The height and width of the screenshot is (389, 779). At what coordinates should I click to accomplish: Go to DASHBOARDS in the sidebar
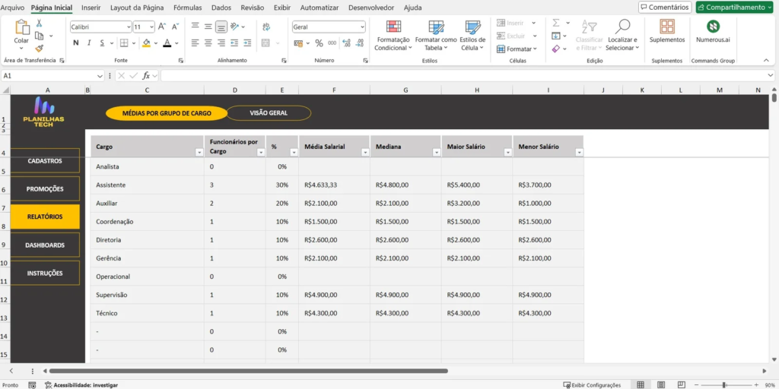point(45,245)
